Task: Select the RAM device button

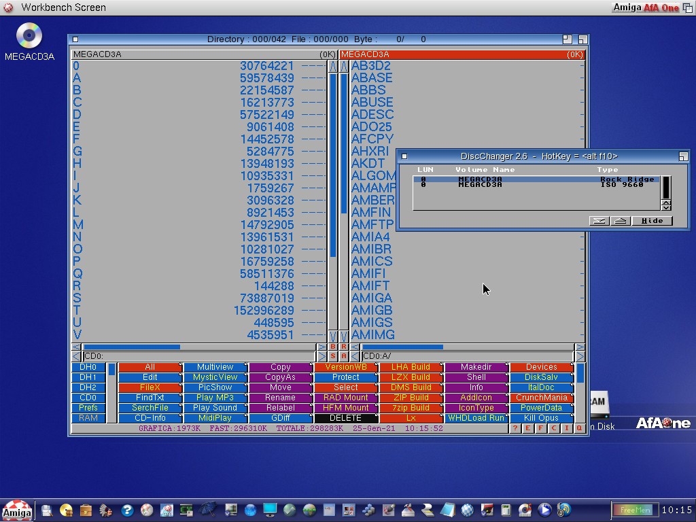Action: coord(88,418)
